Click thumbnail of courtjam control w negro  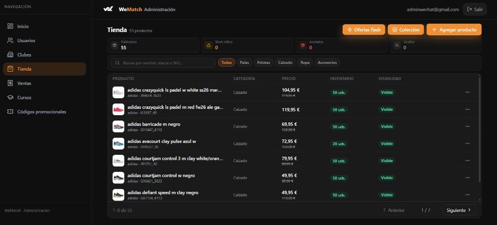(118, 178)
